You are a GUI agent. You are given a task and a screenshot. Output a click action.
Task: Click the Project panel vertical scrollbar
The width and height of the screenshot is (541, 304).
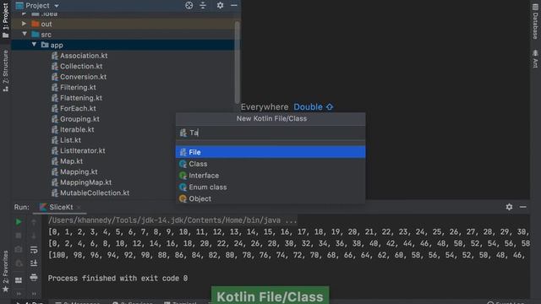tap(237, 62)
